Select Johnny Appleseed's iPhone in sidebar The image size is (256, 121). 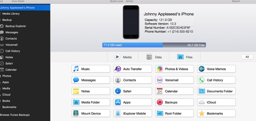point(25,8)
